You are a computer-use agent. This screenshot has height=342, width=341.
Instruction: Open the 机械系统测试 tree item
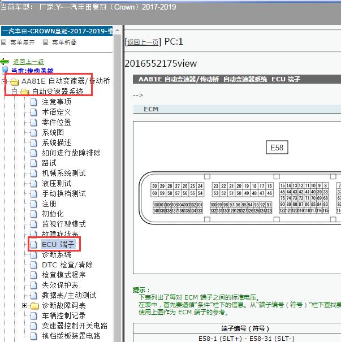pyautogui.click(x=64, y=173)
